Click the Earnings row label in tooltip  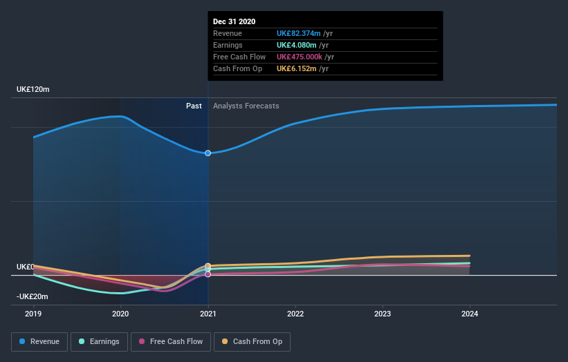click(228, 45)
